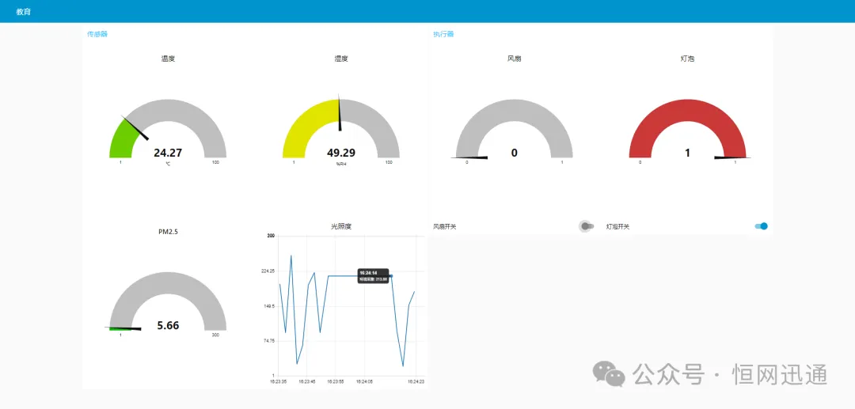Click the WeChat logo in watermark
The width and height of the screenshot is (855, 409).
click(x=610, y=374)
